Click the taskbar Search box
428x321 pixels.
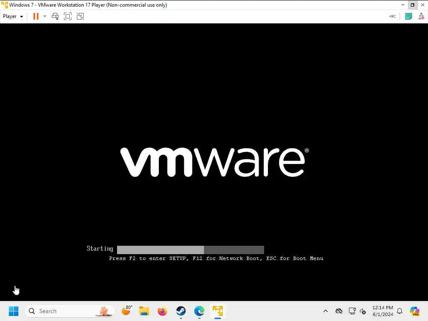point(70,311)
